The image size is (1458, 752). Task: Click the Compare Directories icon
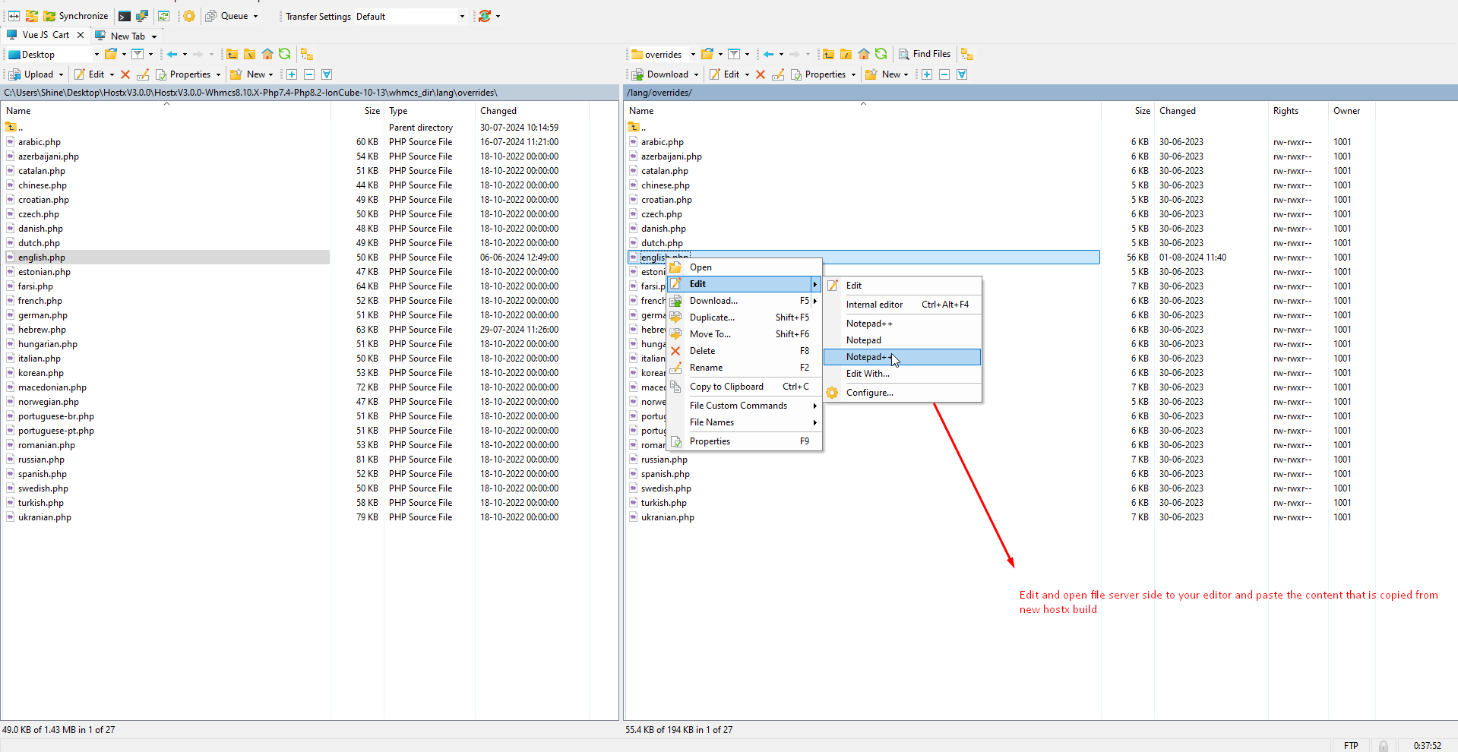click(14, 16)
